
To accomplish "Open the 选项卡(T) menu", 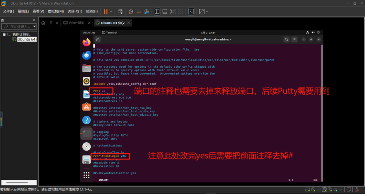I will pos(75,11).
